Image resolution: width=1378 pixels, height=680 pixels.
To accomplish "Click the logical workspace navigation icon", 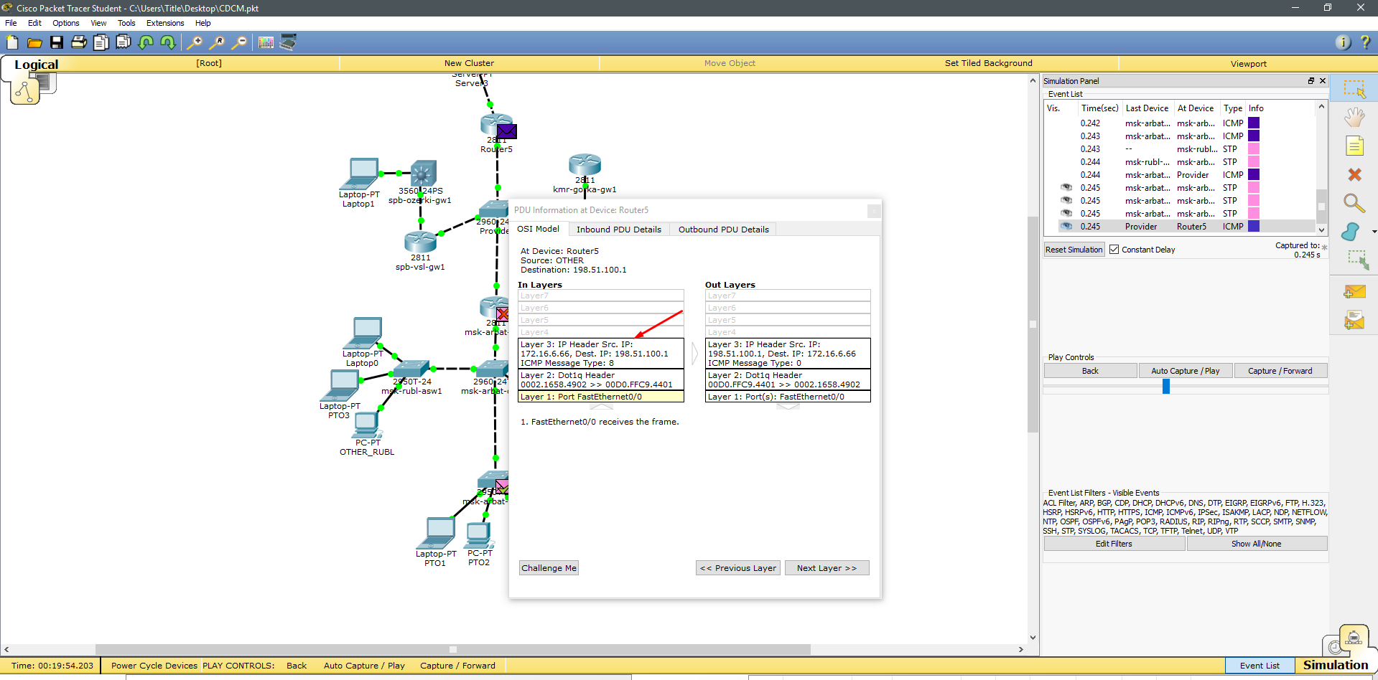I will tap(25, 91).
